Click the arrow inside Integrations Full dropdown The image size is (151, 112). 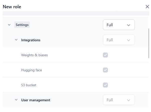coord(129,40)
